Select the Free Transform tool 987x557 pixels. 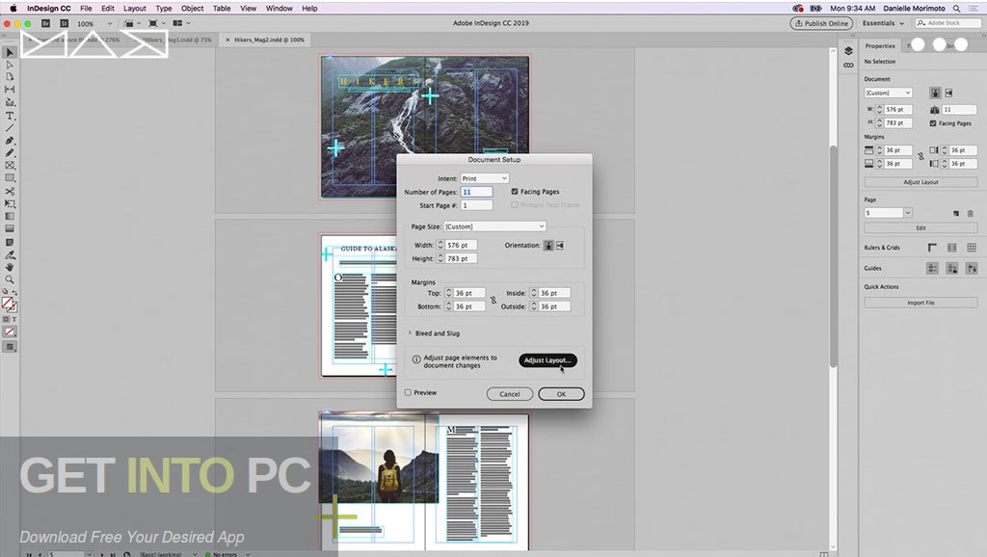point(10,204)
